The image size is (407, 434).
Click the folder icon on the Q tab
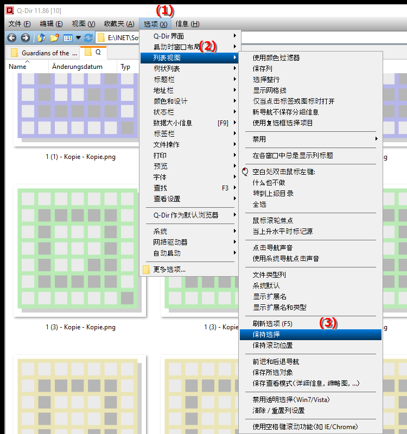point(88,52)
